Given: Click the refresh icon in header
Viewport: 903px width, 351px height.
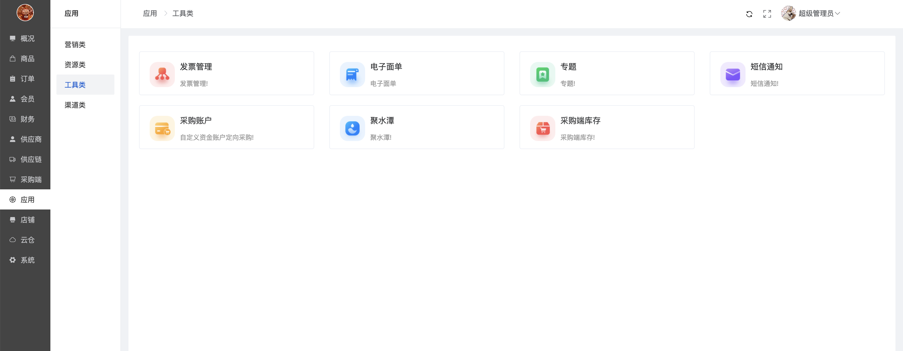Looking at the screenshot, I should point(749,14).
